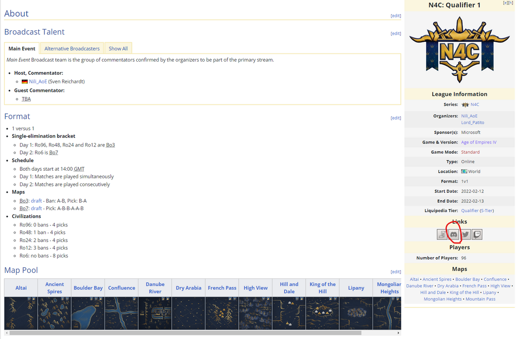Click the N4C series small logo icon
This screenshot has width=517, height=339.
465,105
